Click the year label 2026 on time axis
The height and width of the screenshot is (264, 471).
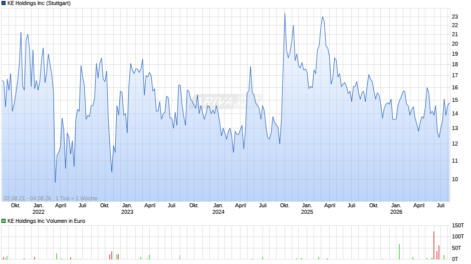click(x=396, y=212)
